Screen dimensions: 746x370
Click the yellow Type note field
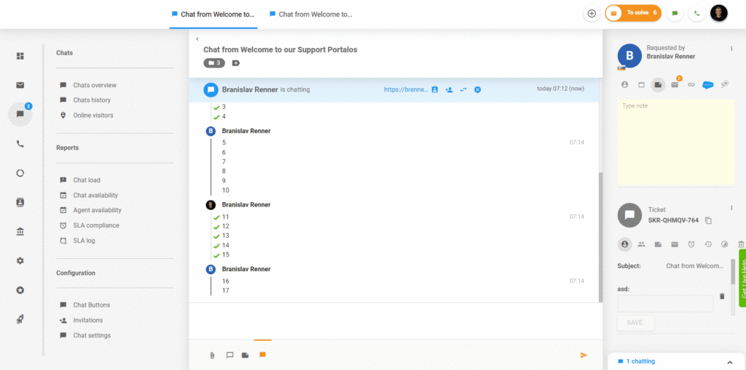point(675,142)
